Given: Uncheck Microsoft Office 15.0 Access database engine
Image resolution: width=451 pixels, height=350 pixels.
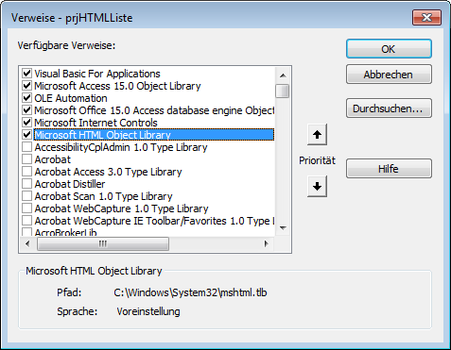Looking at the screenshot, I should point(26,110).
